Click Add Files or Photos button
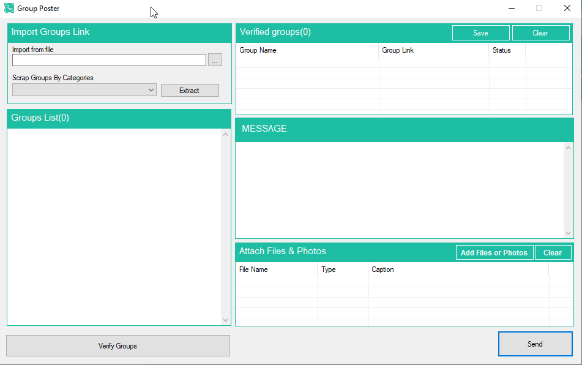This screenshot has width=582, height=365. 494,252
